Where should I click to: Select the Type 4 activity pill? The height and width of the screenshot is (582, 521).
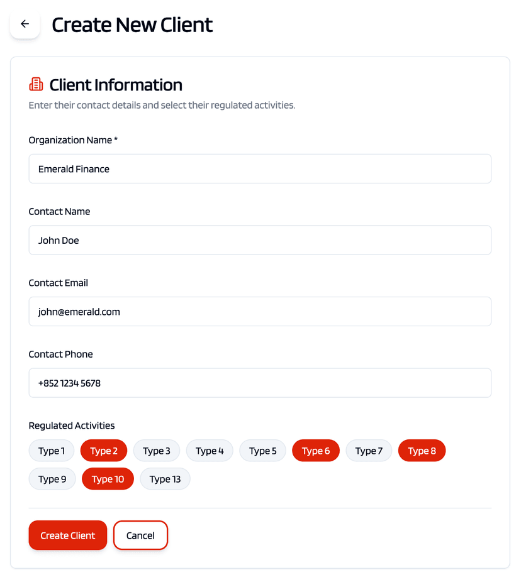pyautogui.click(x=209, y=451)
